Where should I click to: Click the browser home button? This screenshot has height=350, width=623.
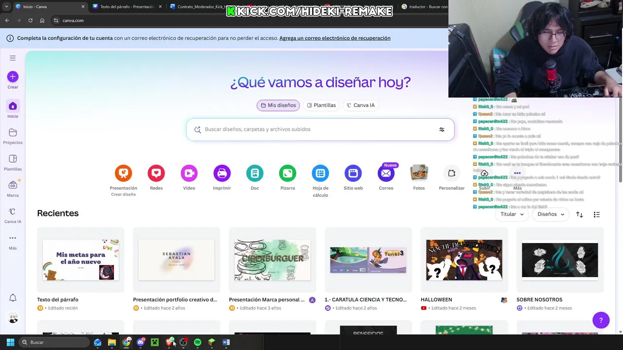tap(42, 20)
